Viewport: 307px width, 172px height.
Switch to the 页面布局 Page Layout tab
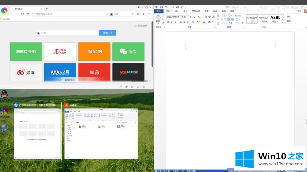click(196, 11)
